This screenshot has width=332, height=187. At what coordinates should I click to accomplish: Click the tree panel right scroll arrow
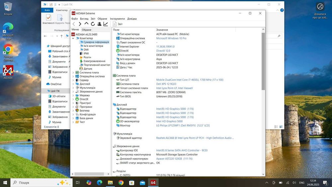pyautogui.click(x=108, y=174)
